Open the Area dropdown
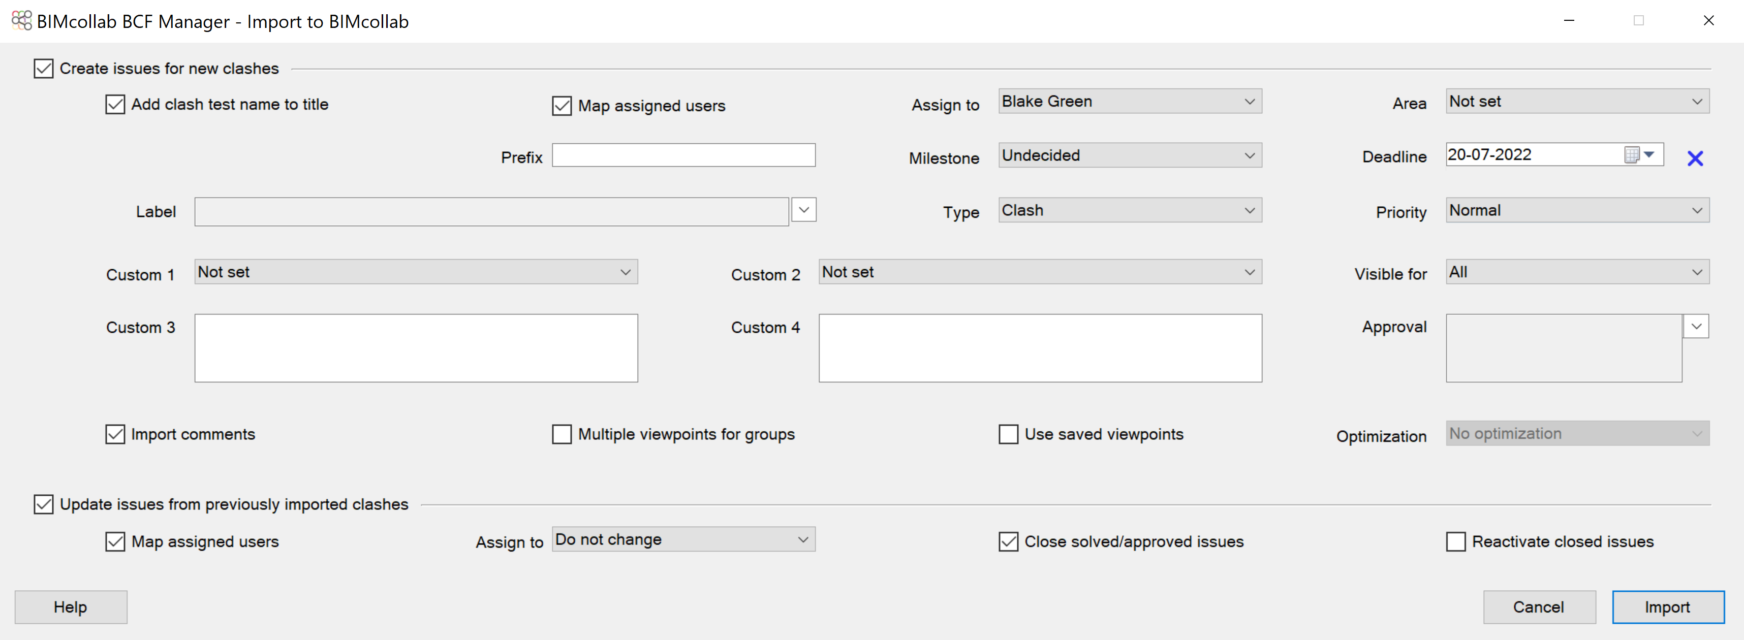Viewport: 1744px width, 640px height. (1577, 102)
